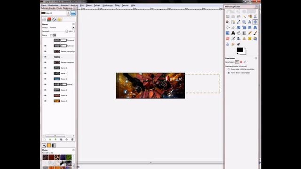Image resolution: width=301 pixels, height=169 pixels.
Task: Open the Muster panel configuration menu
Action: 73,150
